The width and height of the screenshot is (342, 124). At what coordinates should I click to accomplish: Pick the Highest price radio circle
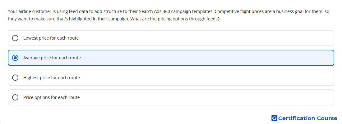point(15,78)
